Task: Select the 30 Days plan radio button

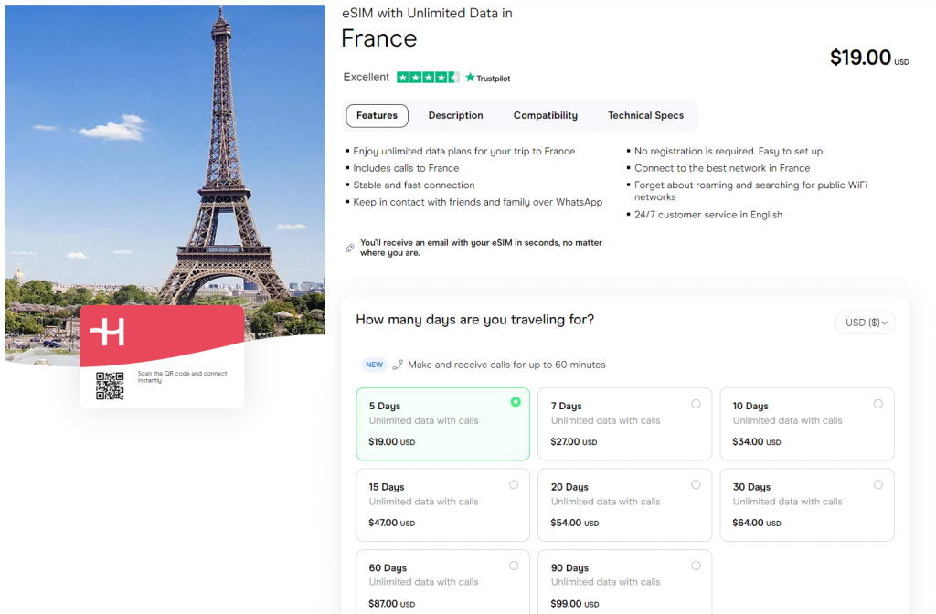Action: pos(877,484)
